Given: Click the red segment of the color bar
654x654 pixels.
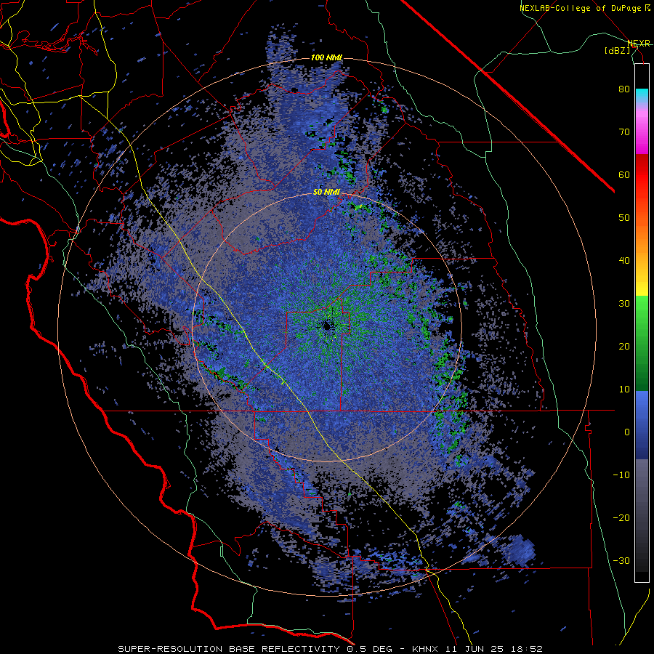Looking at the screenshot, I should pyautogui.click(x=642, y=175).
